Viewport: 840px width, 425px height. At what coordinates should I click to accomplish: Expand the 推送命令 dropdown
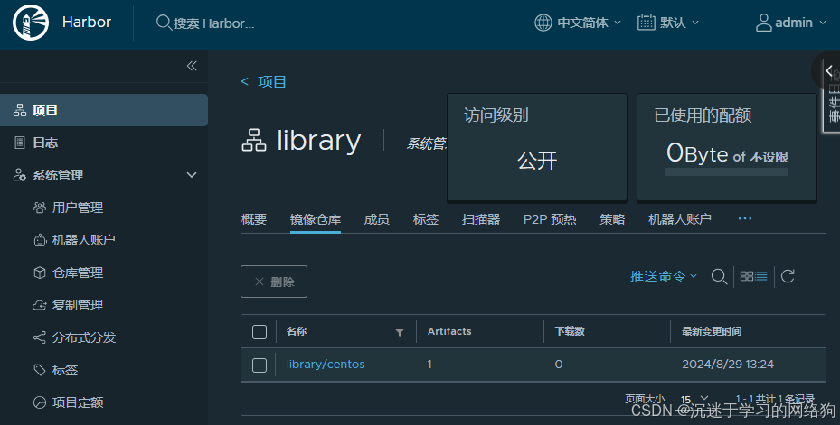pos(663,276)
